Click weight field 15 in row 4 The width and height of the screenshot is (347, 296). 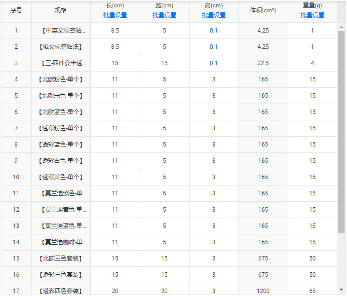(312, 79)
